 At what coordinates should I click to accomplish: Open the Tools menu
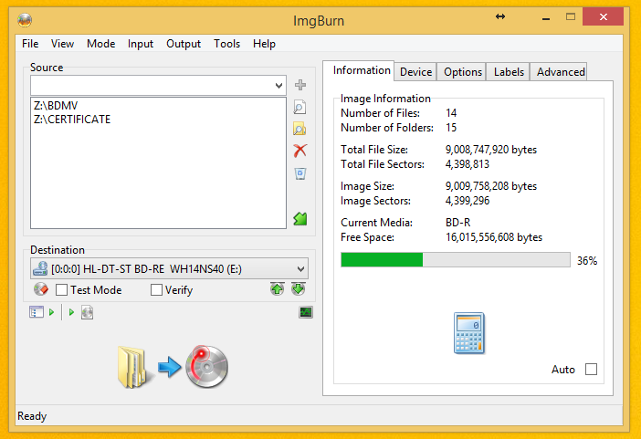tap(226, 44)
